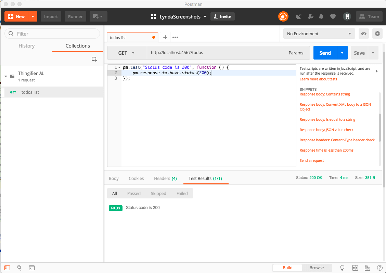386x273 pixels.
Task: Insert 'Send a request' snippet
Action: [312, 160]
